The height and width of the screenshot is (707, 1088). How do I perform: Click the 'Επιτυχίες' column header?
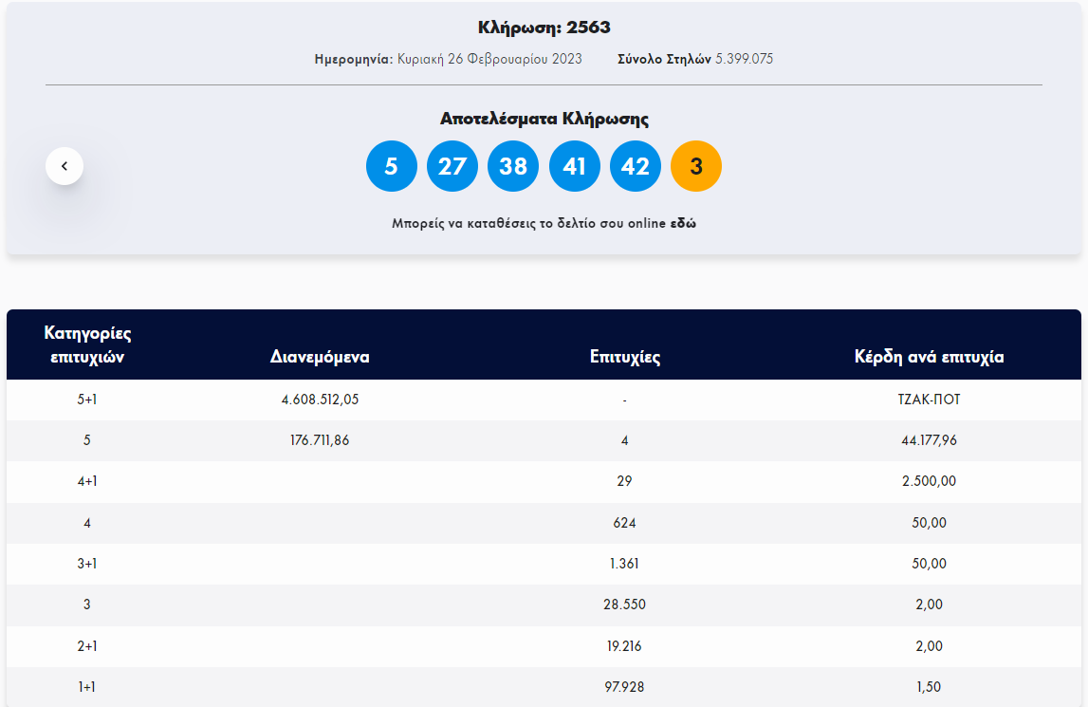tap(624, 358)
